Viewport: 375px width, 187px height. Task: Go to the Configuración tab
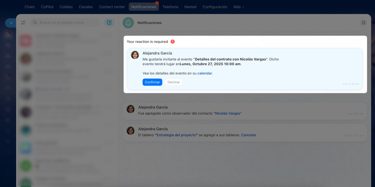click(x=215, y=7)
